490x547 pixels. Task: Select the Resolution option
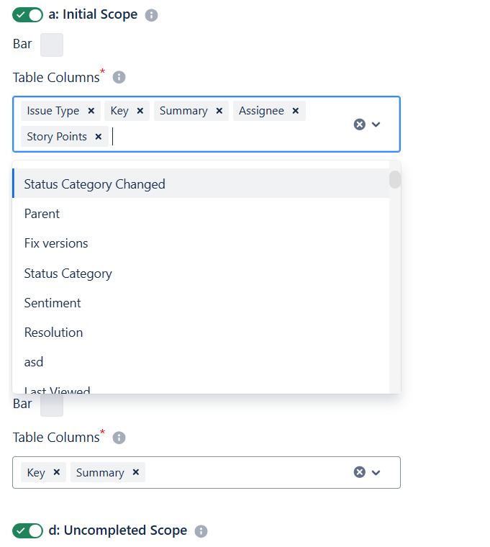54,333
